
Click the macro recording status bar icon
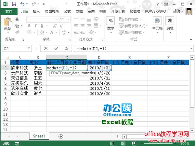point(17,143)
